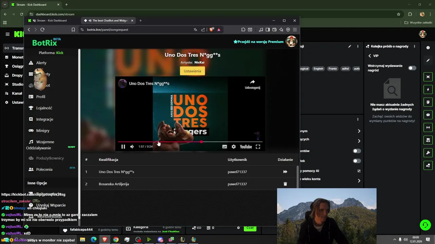Screen dimensions: 435x244
Task: Open browser extensions puzzle icon
Action: pyautogui.click(x=243, y=29)
